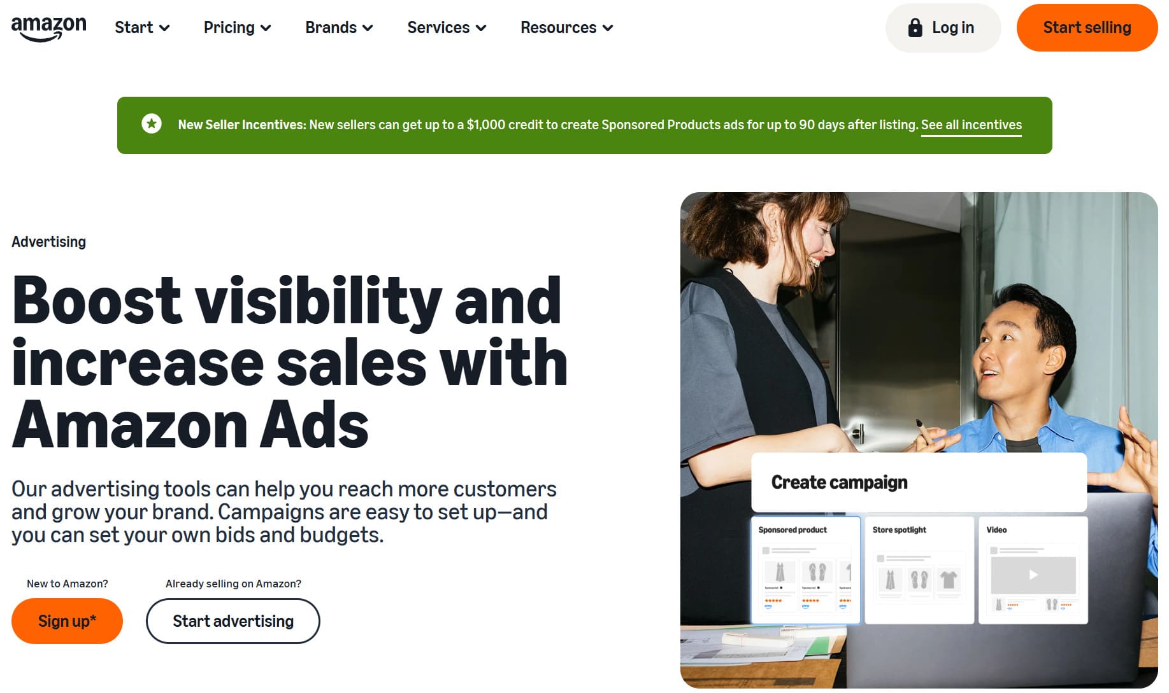Click the lock icon beside Log in
The image size is (1169, 693).
(x=915, y=27)
